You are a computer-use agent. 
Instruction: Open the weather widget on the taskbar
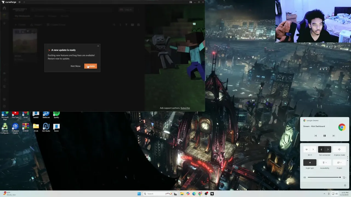pyautogui.click(x=9, y=194)
